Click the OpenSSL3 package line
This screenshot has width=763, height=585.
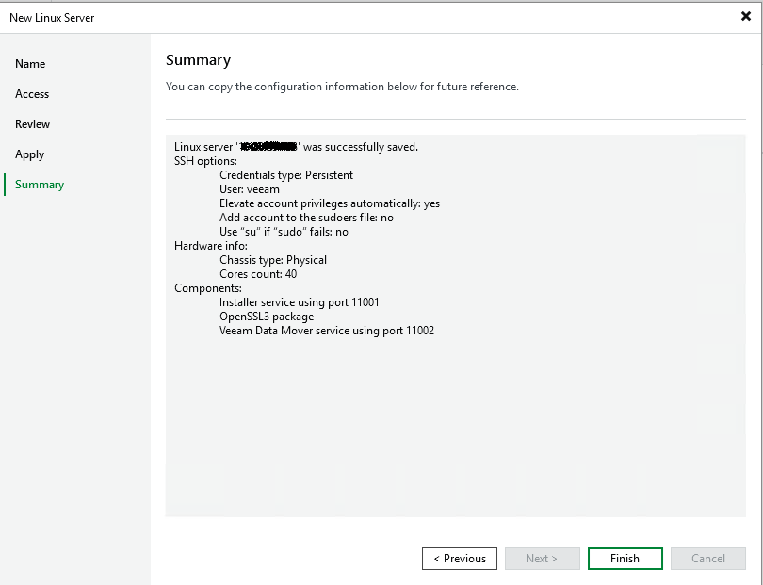pos(267,317)
